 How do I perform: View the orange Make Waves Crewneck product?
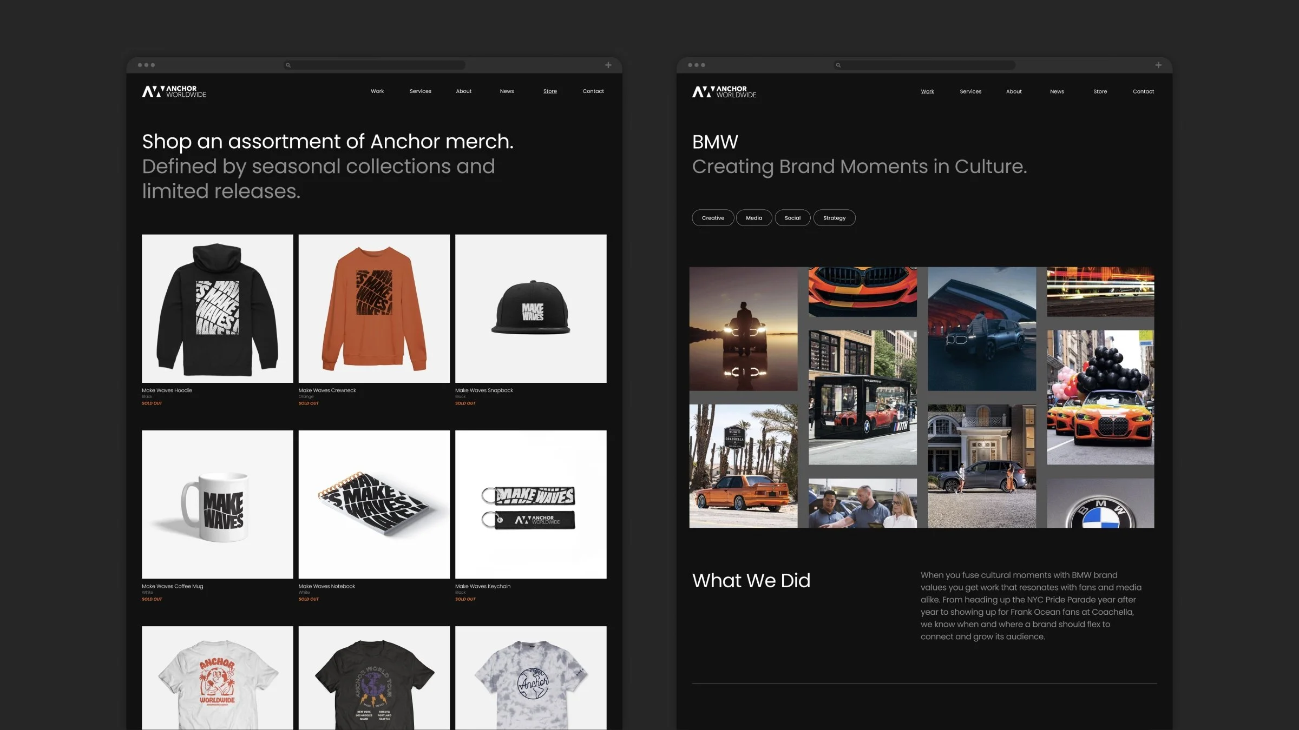tap(373, 308)
